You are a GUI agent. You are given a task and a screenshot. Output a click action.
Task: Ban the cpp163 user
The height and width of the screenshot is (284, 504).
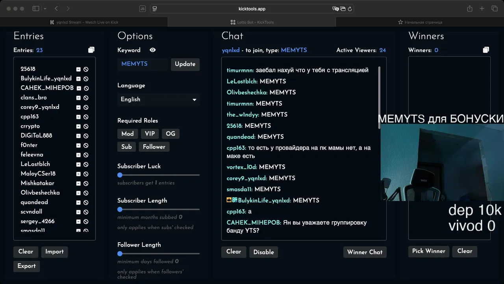point(86,117)
